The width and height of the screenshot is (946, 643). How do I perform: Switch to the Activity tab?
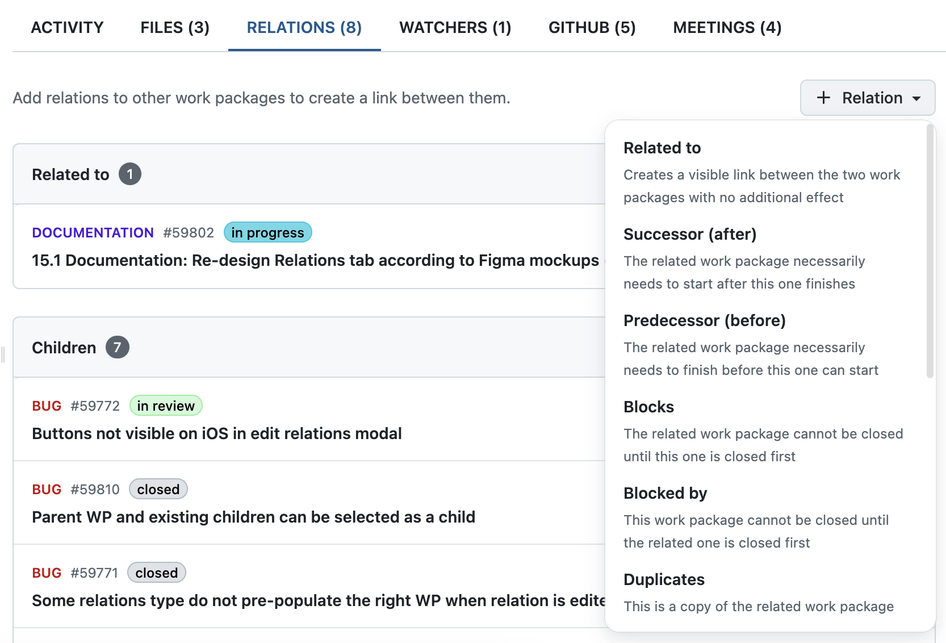pos(67,27)
